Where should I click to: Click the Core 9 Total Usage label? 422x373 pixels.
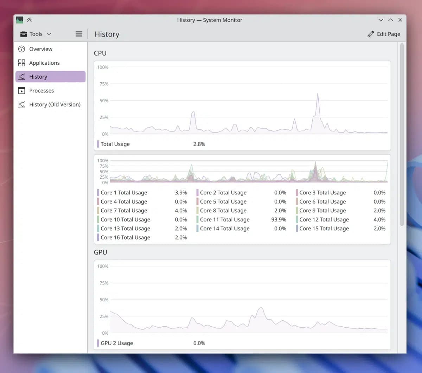(322, 211)
